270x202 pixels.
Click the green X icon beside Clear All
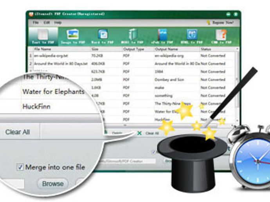pos(139,133)
